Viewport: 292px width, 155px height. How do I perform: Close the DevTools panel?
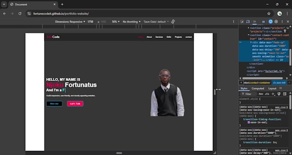(288, 22)
